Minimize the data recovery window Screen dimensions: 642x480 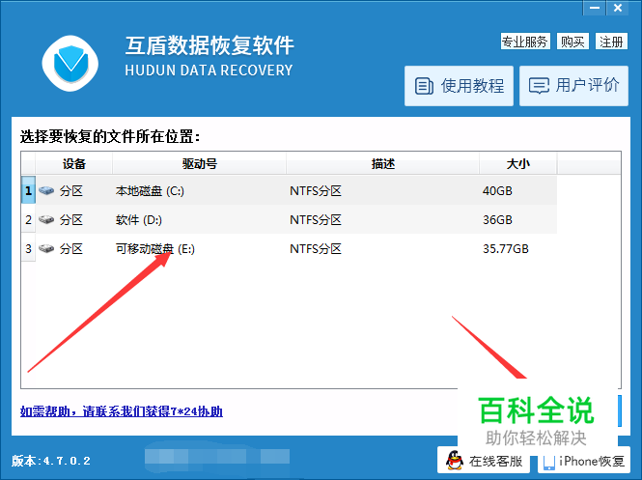coord(595,8)
